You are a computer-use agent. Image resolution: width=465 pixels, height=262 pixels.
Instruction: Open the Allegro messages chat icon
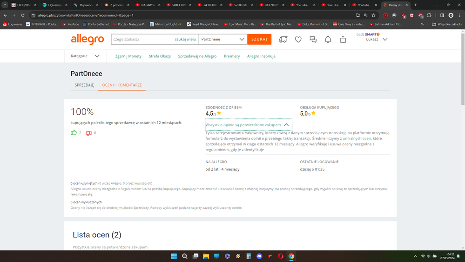pos(313,39)
